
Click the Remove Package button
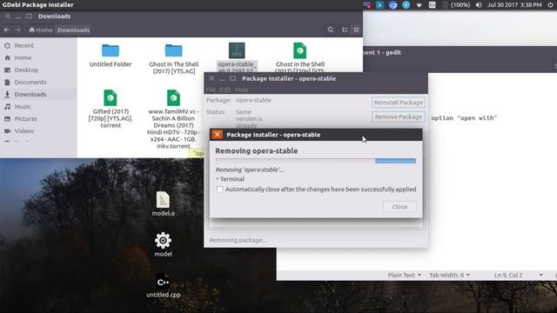tap(399, 117)
